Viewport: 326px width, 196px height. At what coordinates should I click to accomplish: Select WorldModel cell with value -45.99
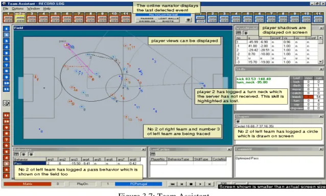[253, 42]
